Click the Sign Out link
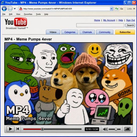Viewport: 137px width, 137px height. tap(131, 20)
